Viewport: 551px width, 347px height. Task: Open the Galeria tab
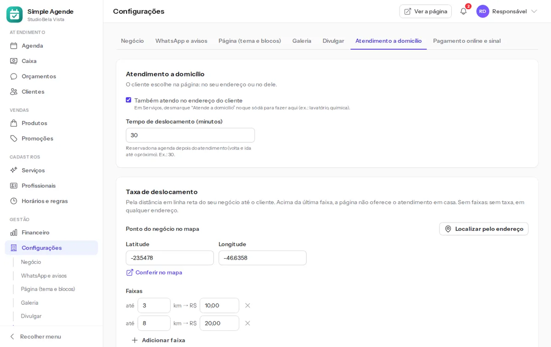302,41
